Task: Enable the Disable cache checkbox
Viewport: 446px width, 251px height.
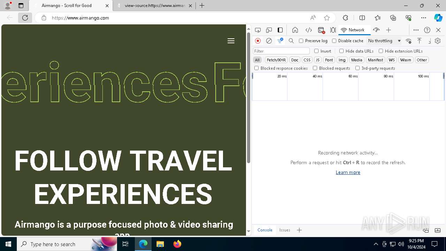Action: point(334,41)
